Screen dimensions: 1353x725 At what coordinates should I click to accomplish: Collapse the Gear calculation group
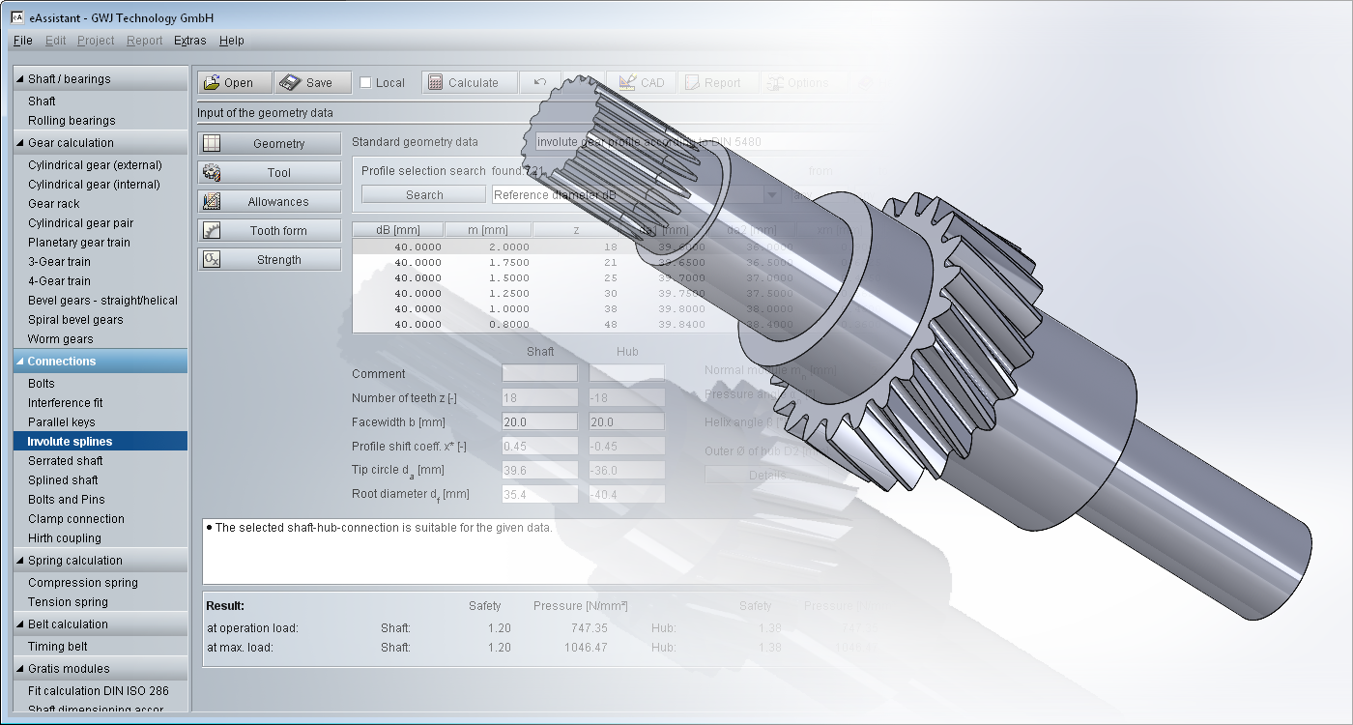click(x=20, y=143)
